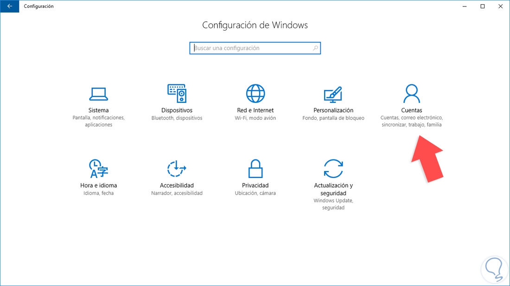
Task: Click 'Windows Update, seguridad' description
Action: click(x=333, y=204)
